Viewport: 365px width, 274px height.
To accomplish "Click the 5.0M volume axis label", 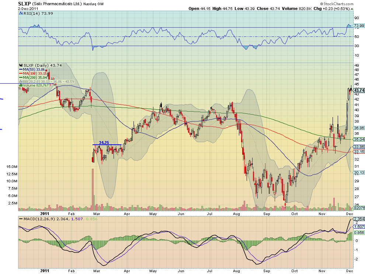I will click(x=13, y=196).
